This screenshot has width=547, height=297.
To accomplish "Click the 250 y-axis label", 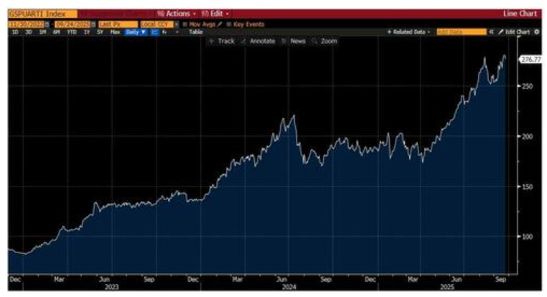I will [x=528, y=86].
